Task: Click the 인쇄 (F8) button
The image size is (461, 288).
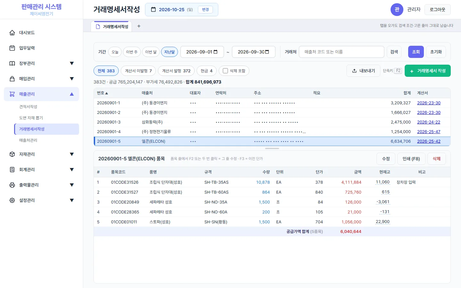Action: coord(411,159)
